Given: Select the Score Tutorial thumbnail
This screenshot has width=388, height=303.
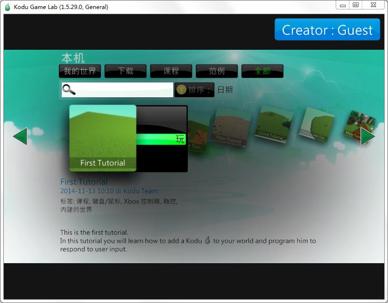Looking at the screenshot, I should click(273, 126).
